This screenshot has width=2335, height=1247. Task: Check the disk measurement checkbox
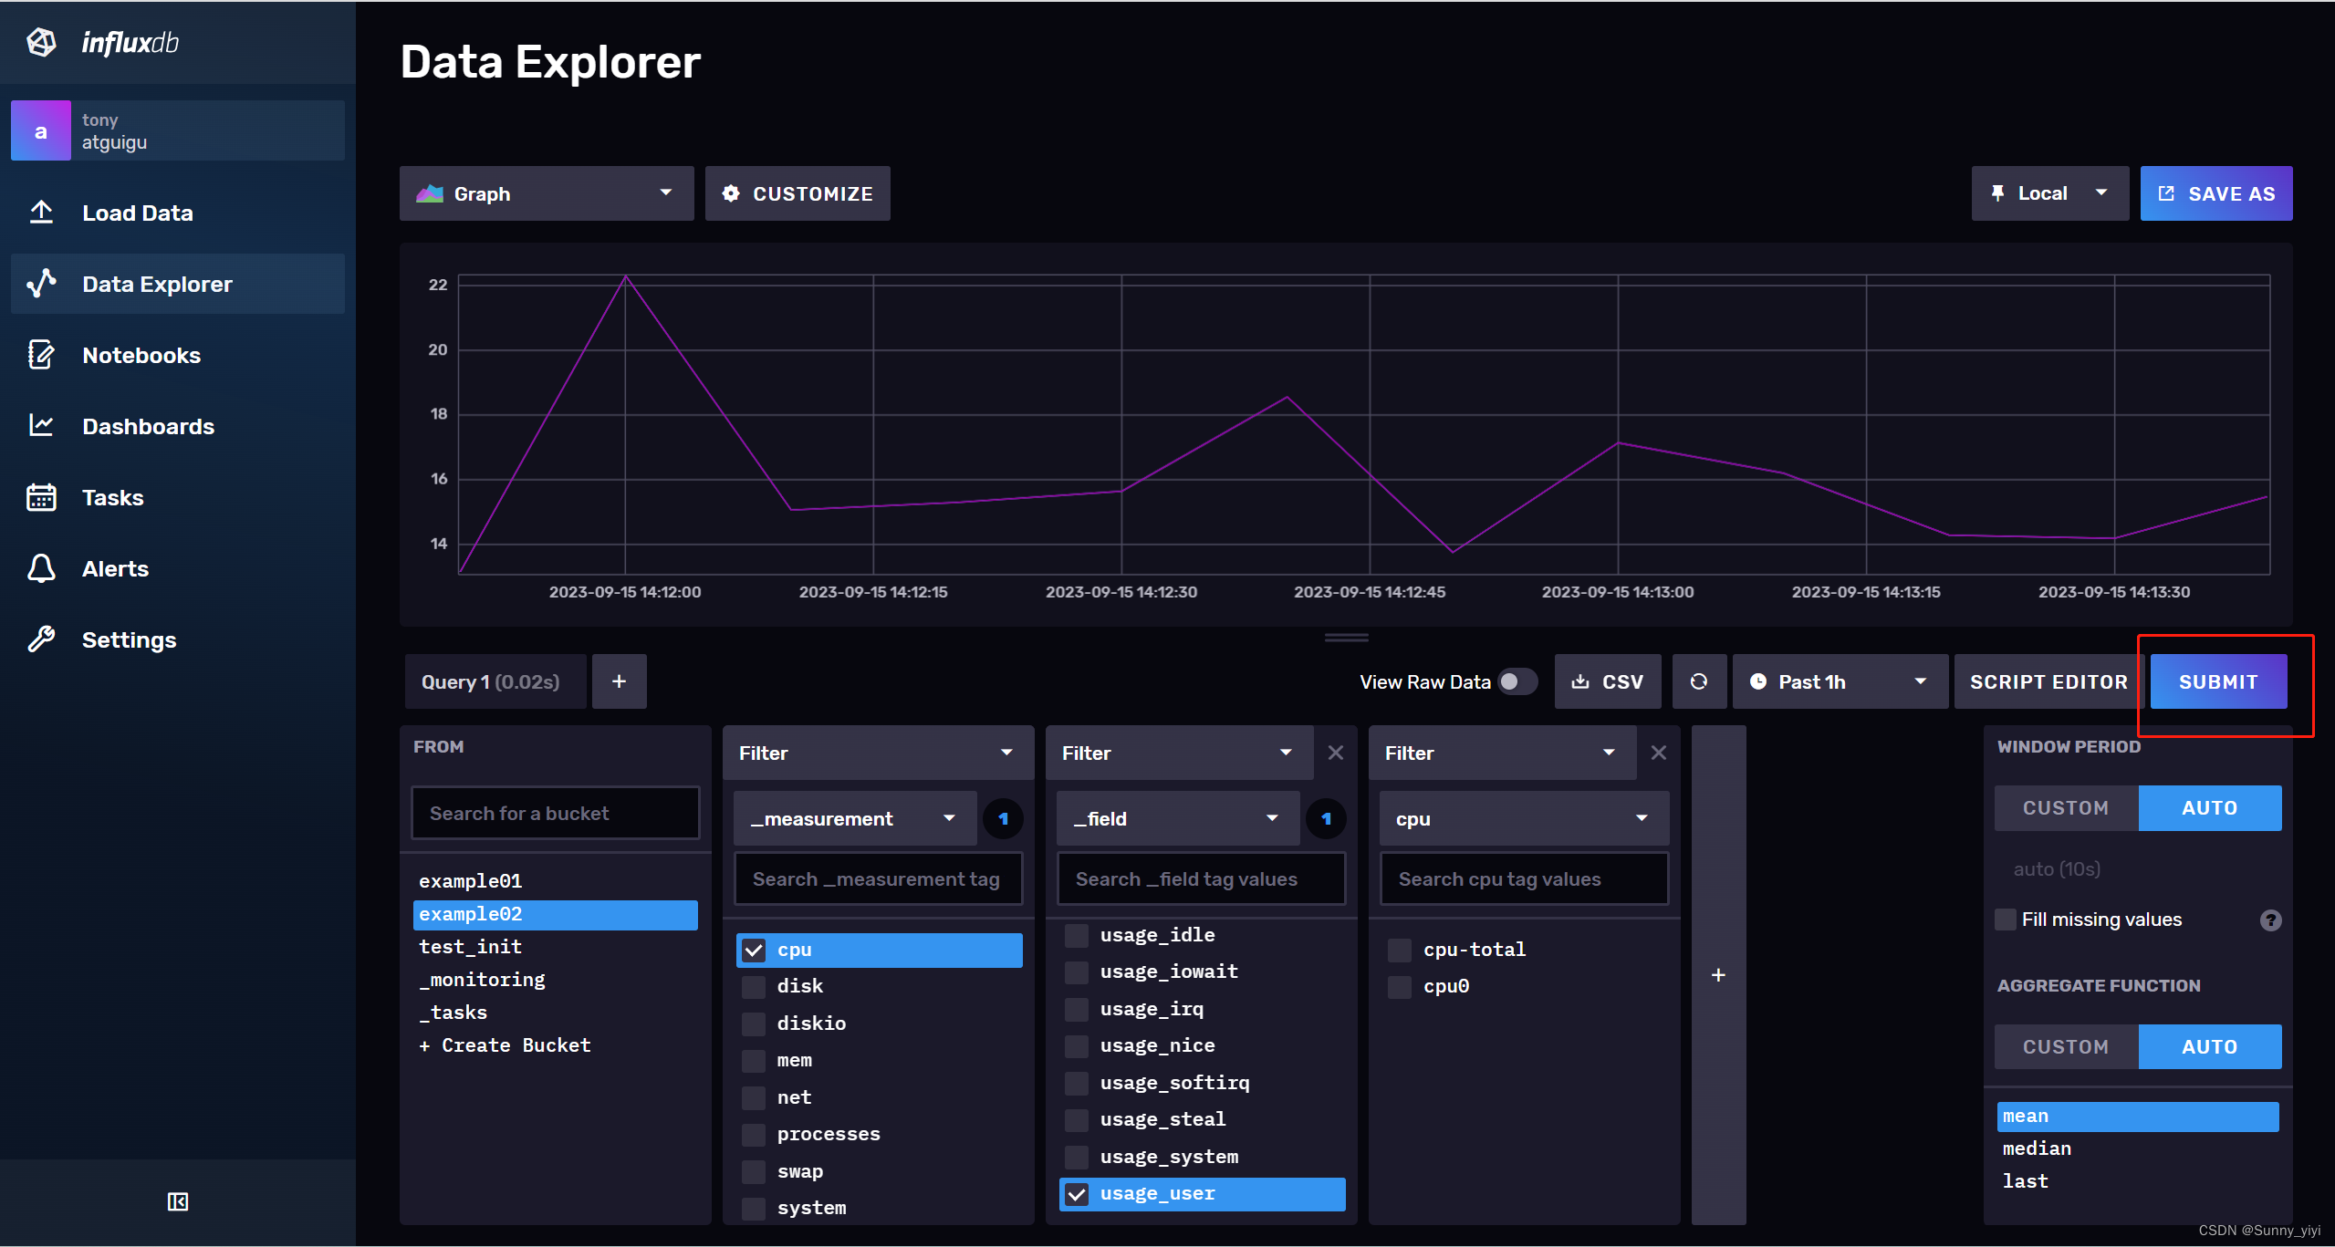click(x=754, y=986)
